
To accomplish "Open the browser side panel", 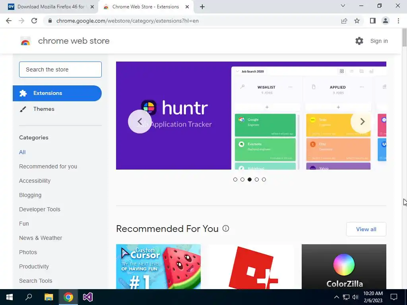I will [373, 21].
